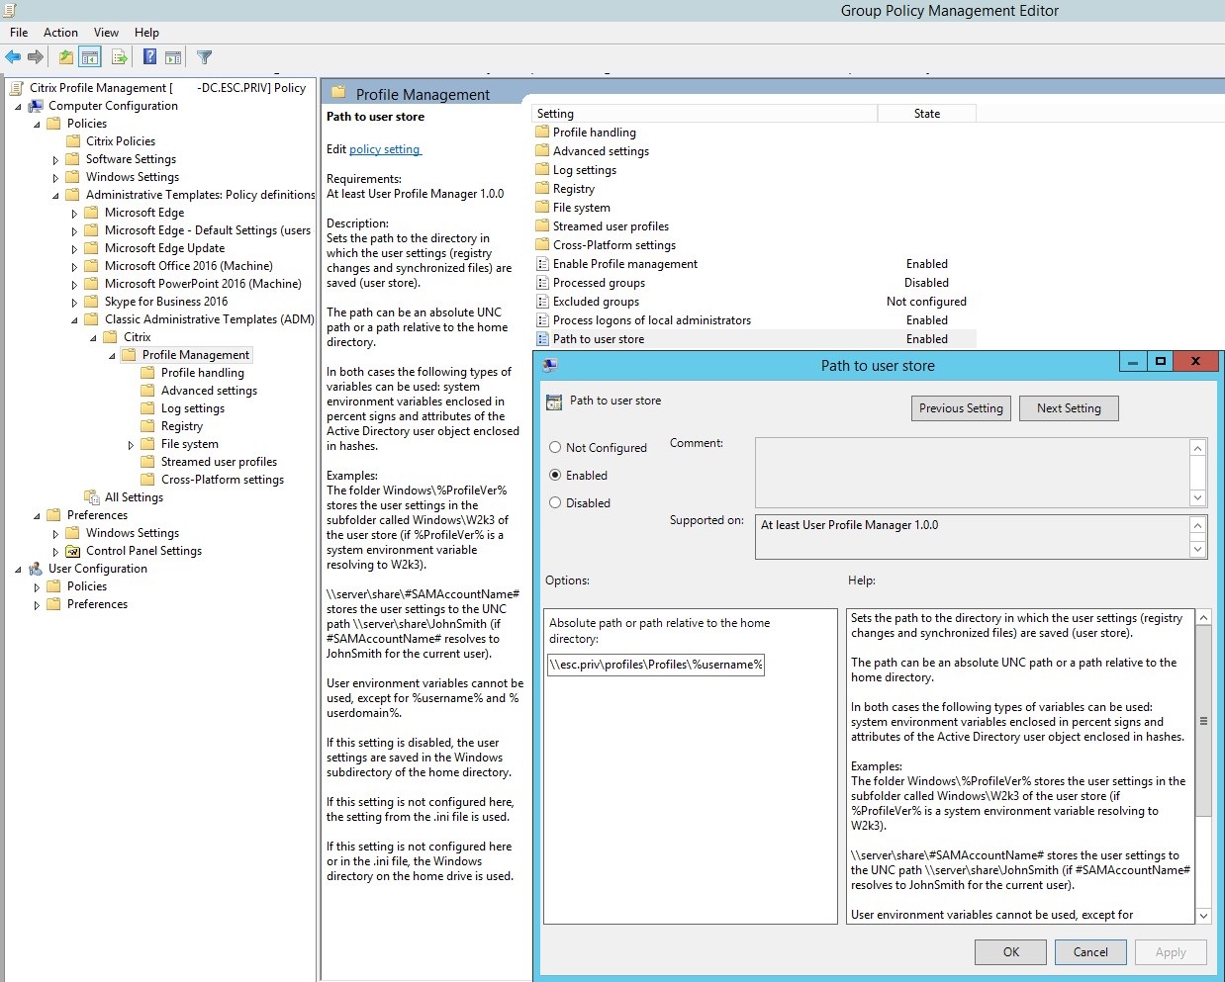Click the Citrix Policies folder icon
The width and height of the screenshot is (1225, 982).
pyautogui.click(x=73, y=141)
